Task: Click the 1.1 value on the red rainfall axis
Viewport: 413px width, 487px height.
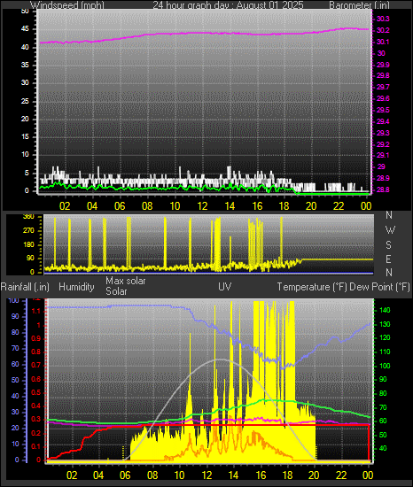Action: (x=36, y=311)
